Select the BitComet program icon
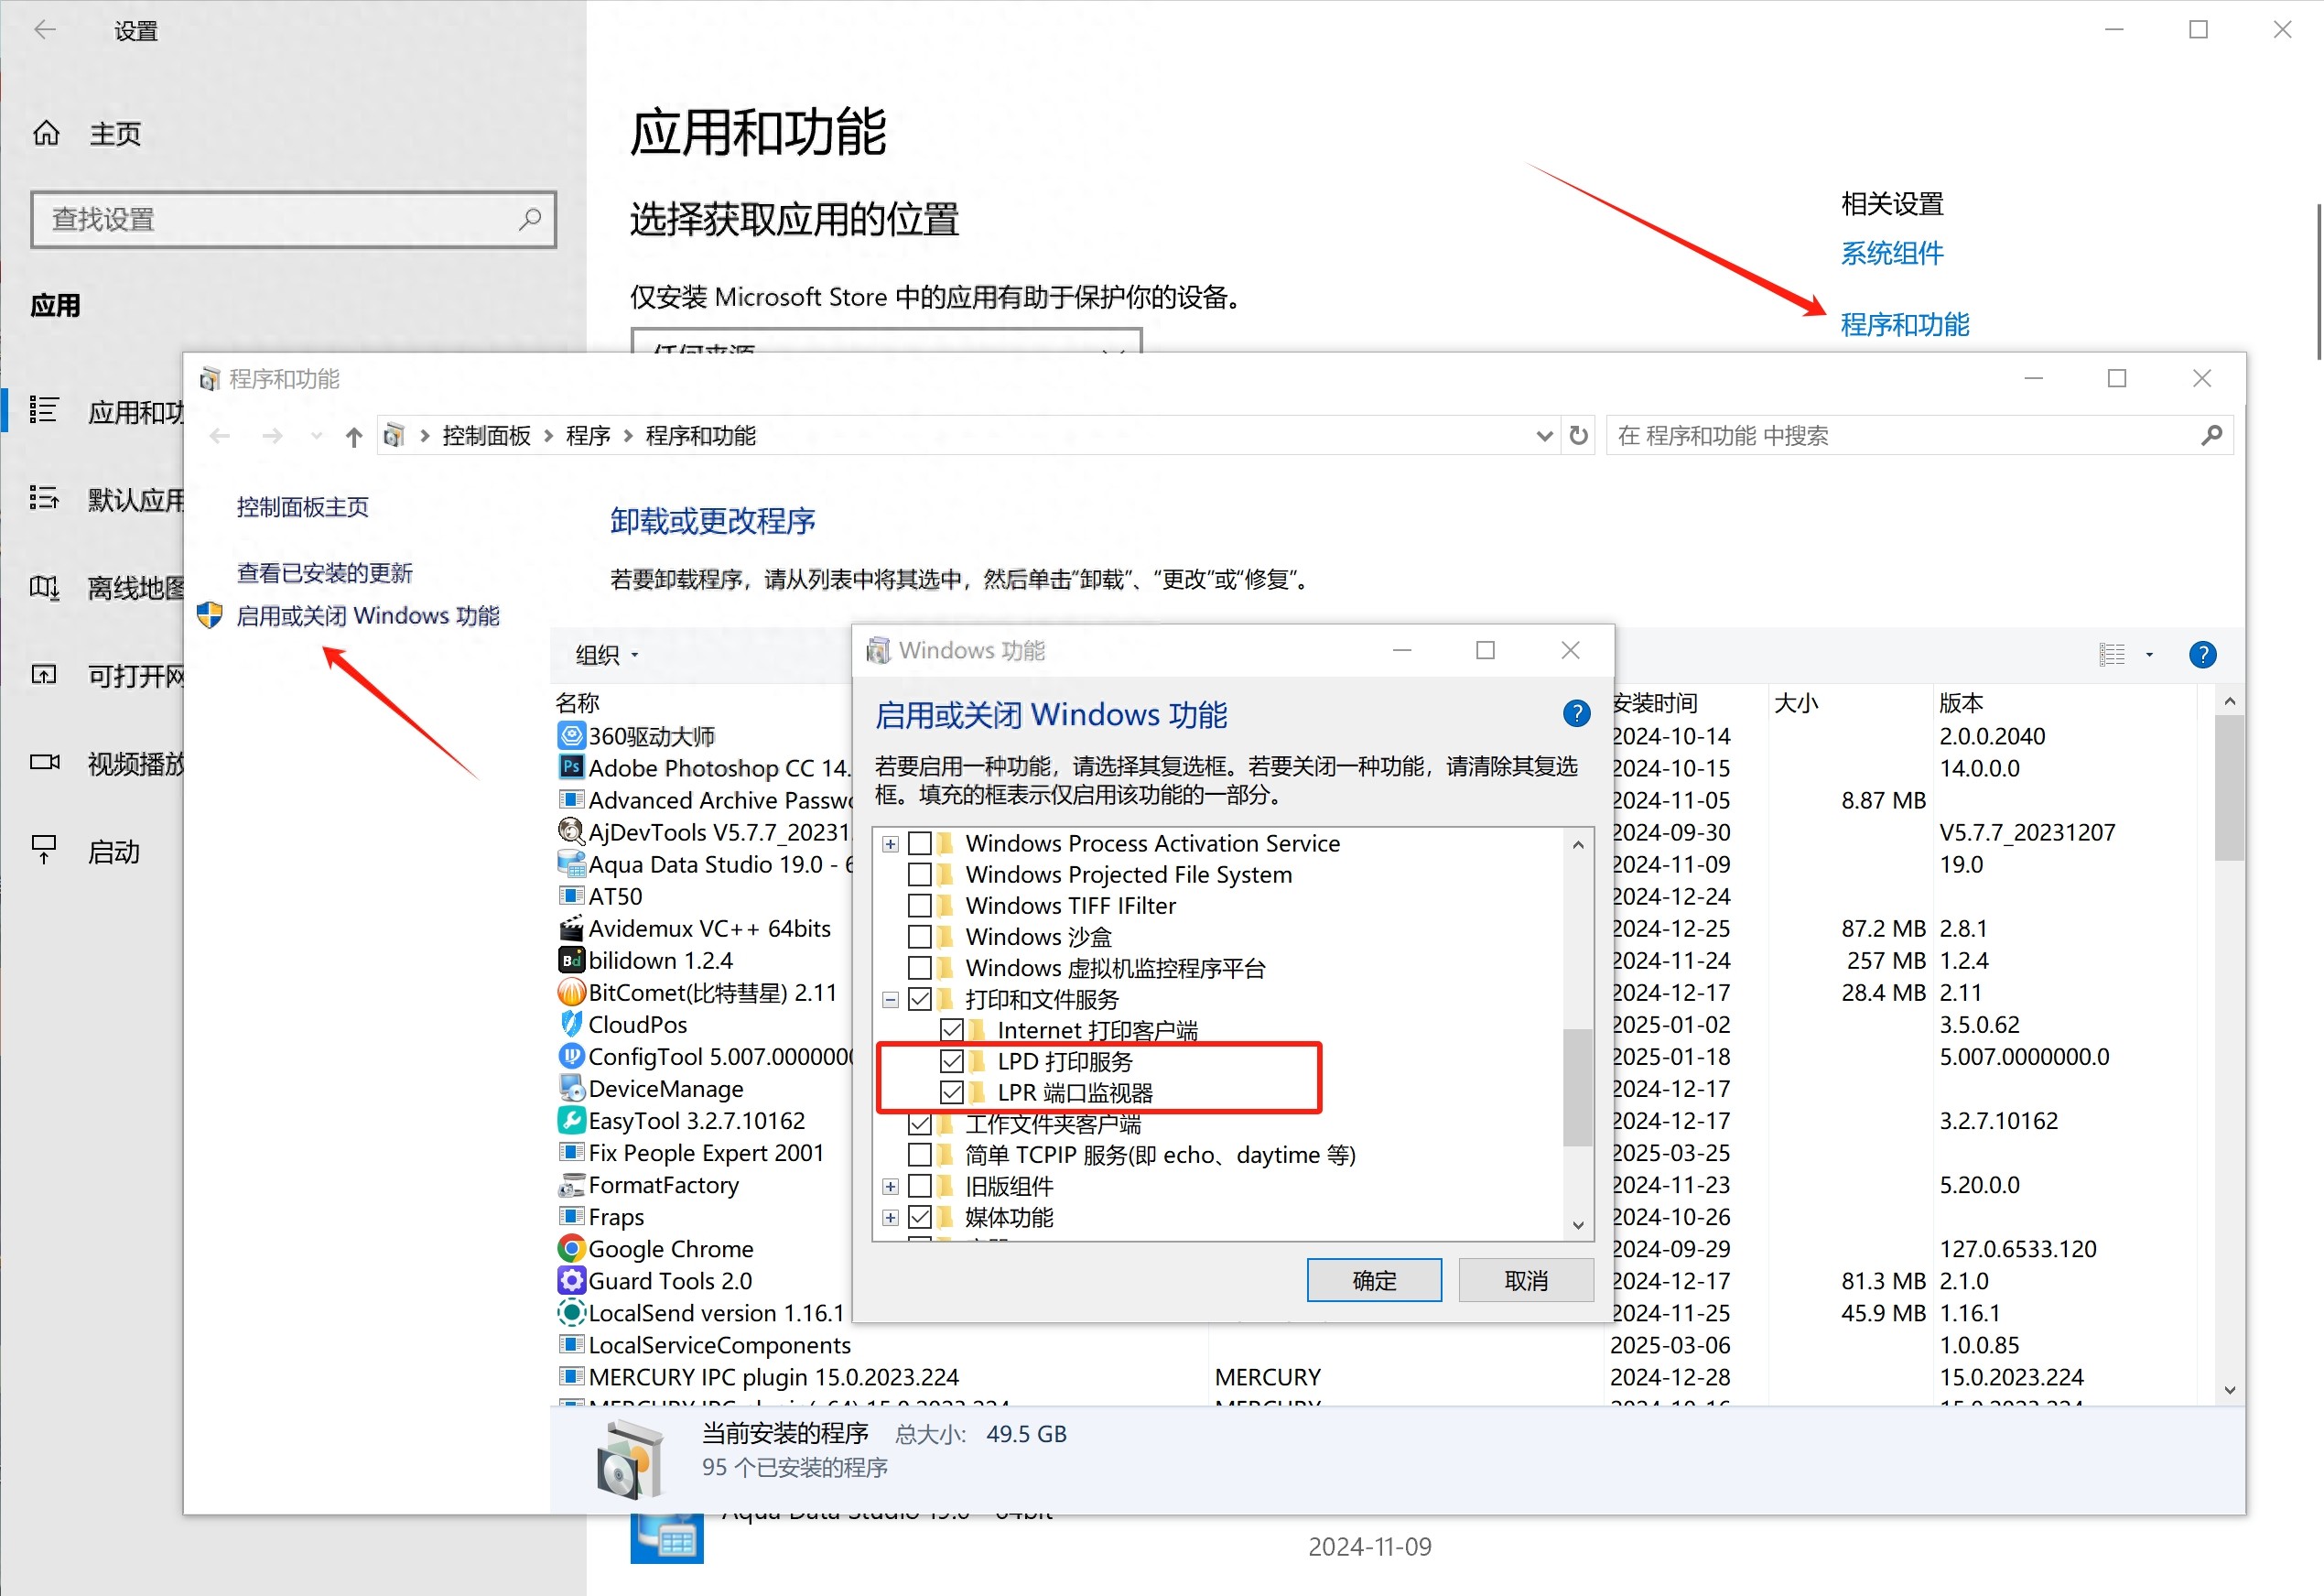Screen dimensions: 2324x1596 [570, 992]
